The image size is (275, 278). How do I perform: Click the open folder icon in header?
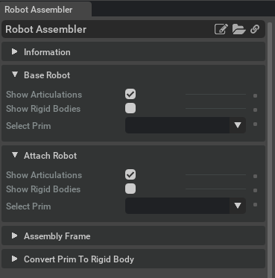coord(238,29)
